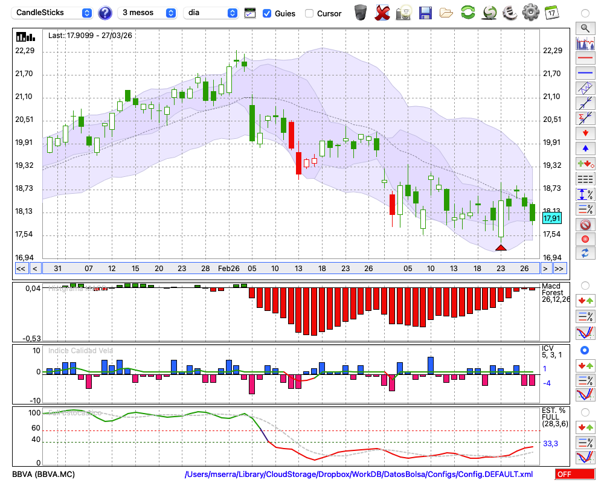
Task: Select the Stochastic panel radio button
Action: pos(585,412)
